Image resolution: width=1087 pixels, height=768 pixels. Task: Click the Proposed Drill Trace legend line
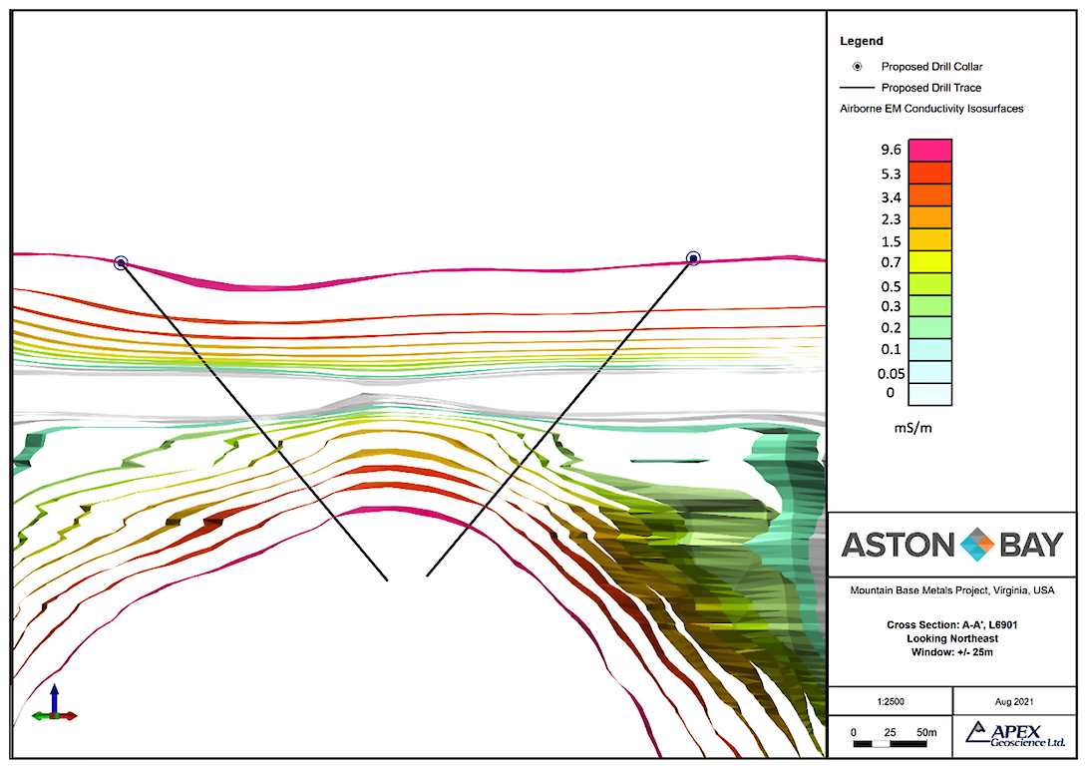tap(859, 88)
